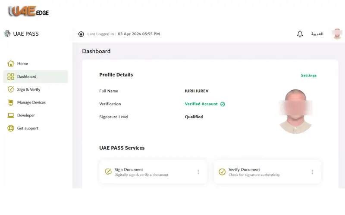Open notifications bell
This screenshot has width=345, height=215.
(x=300, y=34)
